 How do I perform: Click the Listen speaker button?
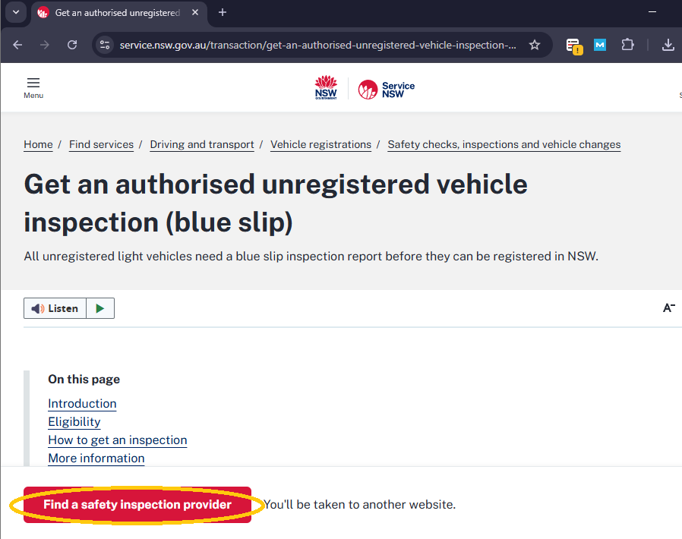55,308
